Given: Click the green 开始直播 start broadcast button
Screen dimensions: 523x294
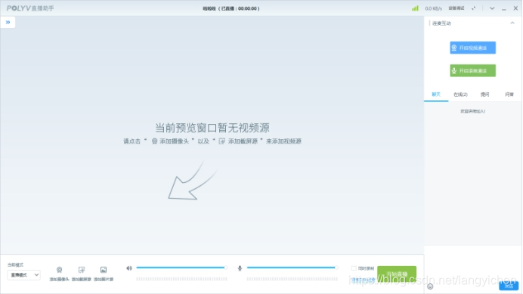Looking at the screenshot, I should tap(397, 274).
